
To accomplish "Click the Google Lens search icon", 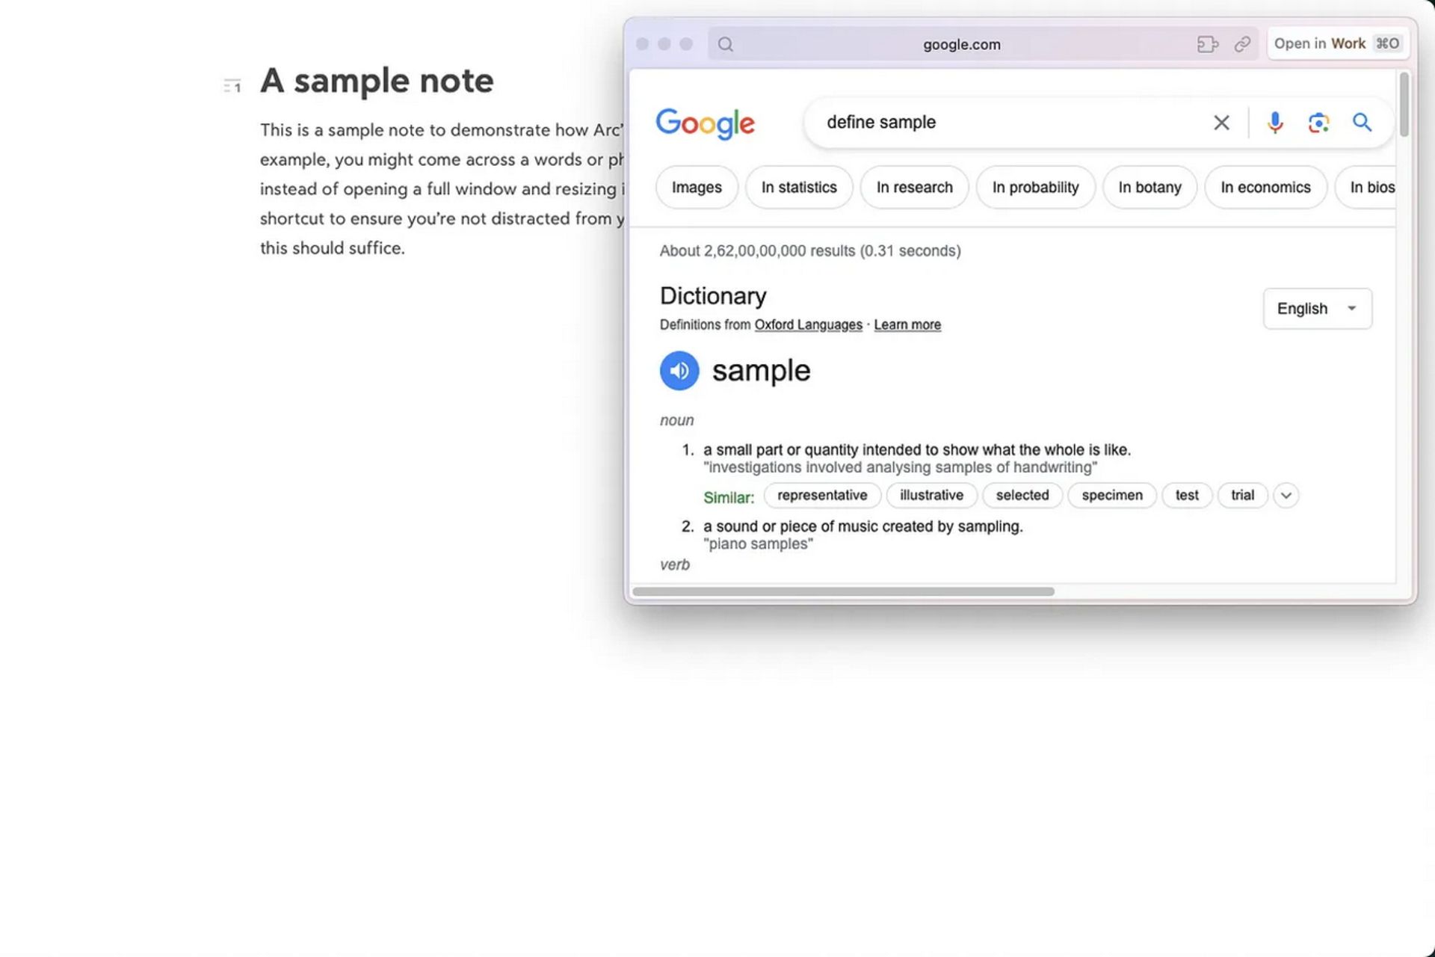I will point(1318,120).
